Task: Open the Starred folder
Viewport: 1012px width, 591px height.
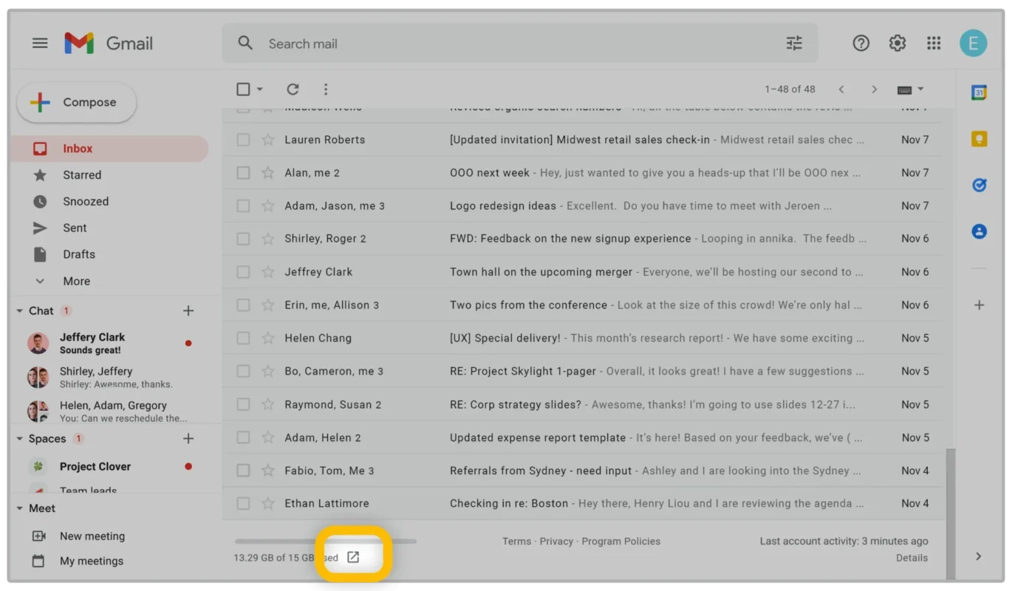Action: tap(81, 174)
